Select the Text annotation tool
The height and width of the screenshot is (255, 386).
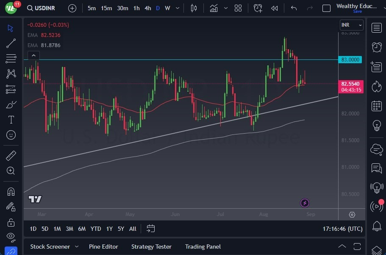click(x=11, y=120)
